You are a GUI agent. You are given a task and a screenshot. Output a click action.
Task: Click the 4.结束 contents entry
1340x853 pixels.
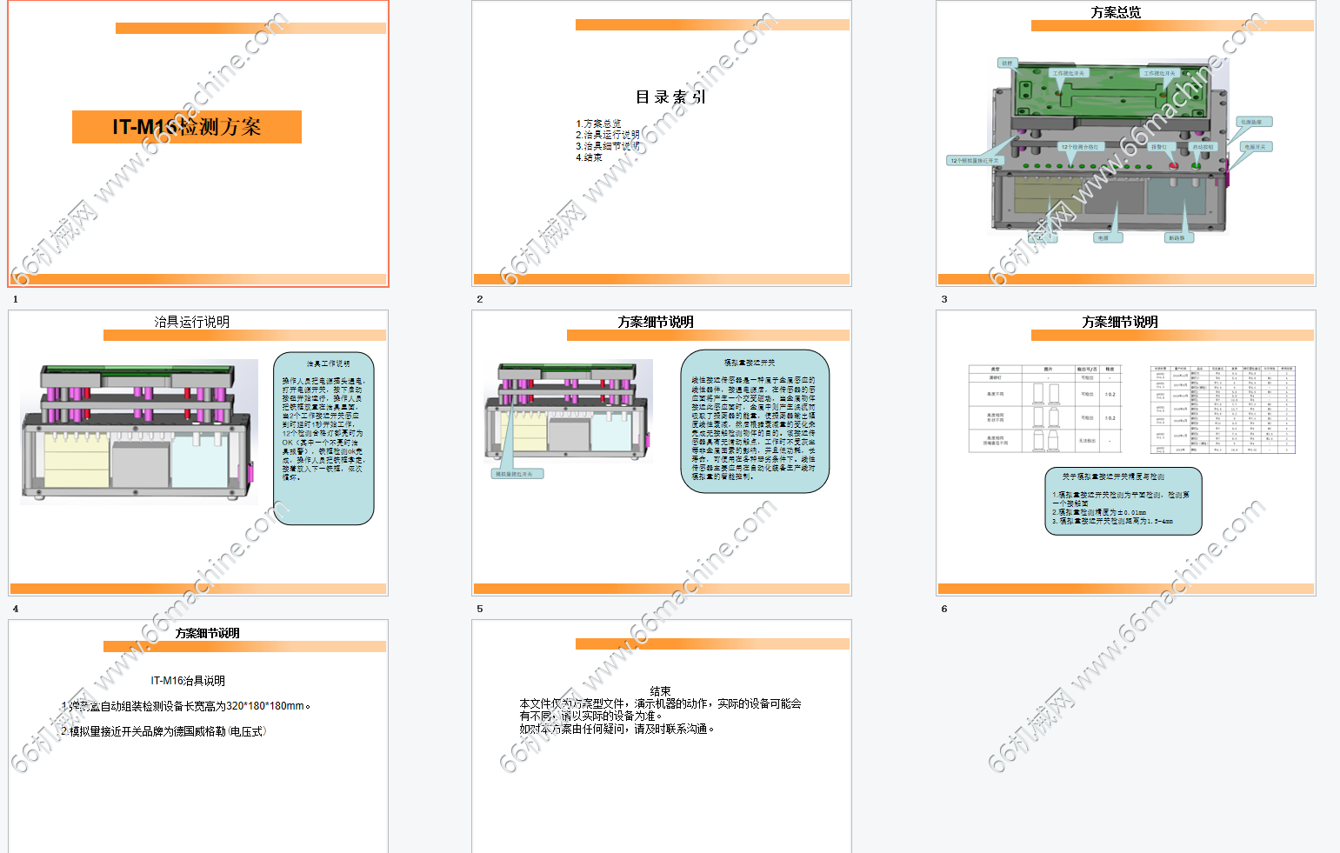point(589,157)
